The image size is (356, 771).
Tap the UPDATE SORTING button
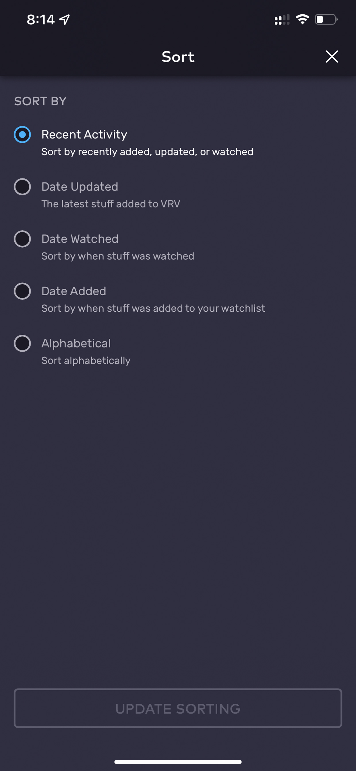(x=178, y=708)
